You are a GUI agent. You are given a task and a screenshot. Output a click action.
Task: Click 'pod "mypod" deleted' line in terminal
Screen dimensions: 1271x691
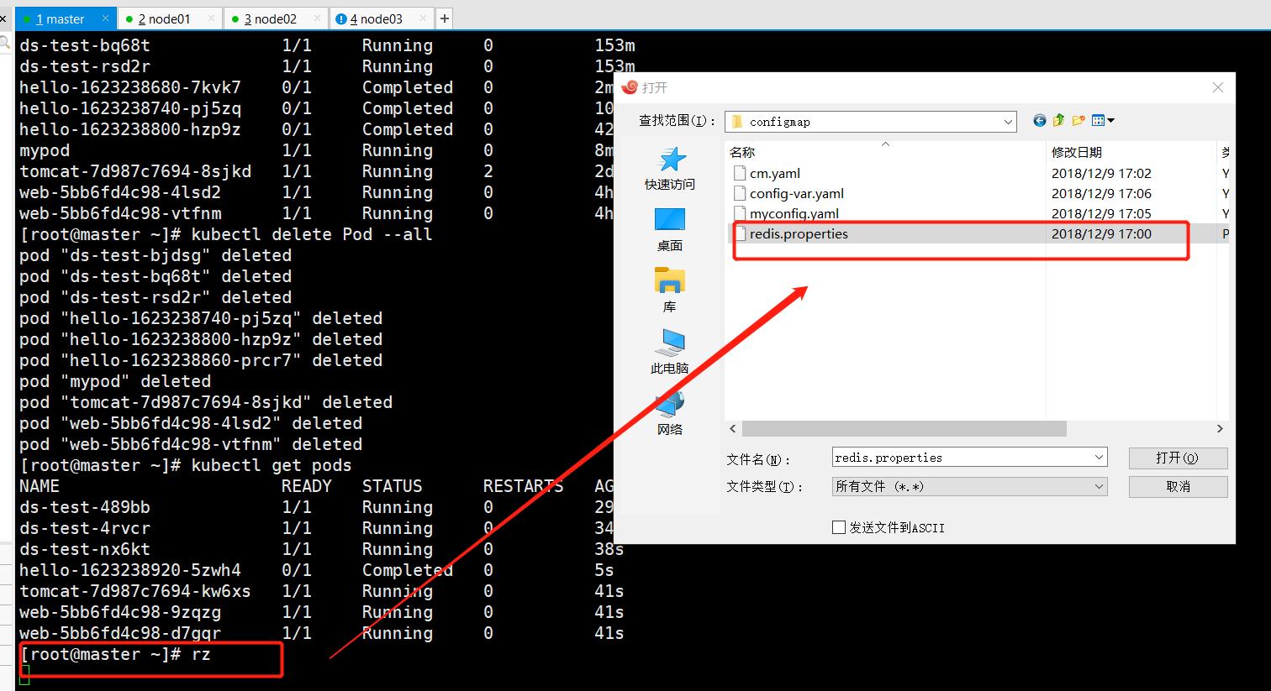[115, 381]
